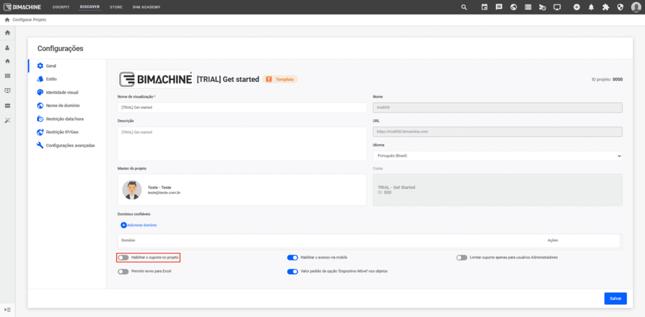Click the wrench icon beside Configurações avançadas
The height and width of the screenshot is (317, 645).
tap(40, 145)
